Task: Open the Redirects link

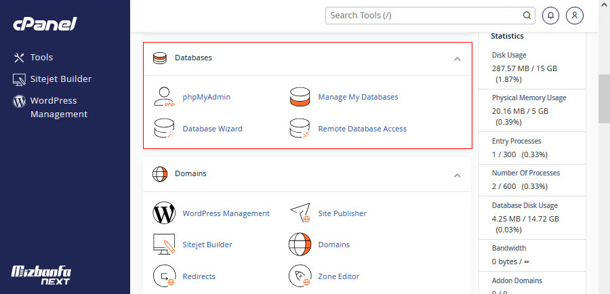Action: pyautogui.click(x=199, y=276)
